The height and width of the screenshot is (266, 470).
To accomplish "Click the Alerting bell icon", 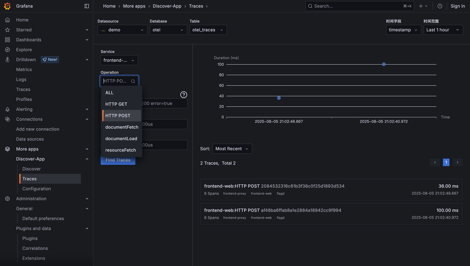I will pyautogui.click(x=7, y=109).
